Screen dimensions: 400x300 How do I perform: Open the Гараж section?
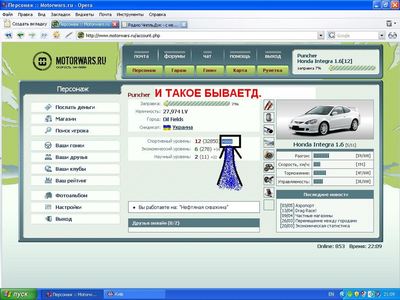(x=179, y=70)
